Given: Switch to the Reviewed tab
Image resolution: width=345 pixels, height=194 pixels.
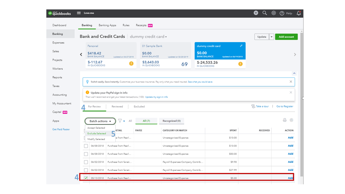Looking at the screenshot, I should (x=117, y=107).
